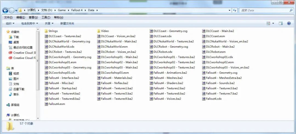The width and height of the screenshot is (296, 134).
Task: Open the 查看(V) menu
Action: [33, 17]
